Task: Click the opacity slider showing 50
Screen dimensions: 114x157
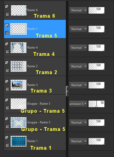Action: 96,104
